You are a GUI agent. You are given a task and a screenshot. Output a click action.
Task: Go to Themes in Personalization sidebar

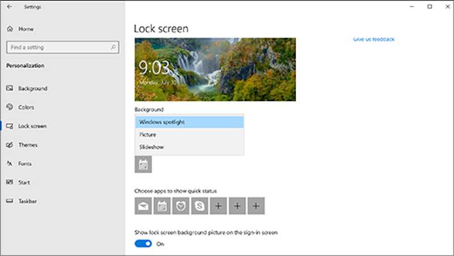pos(28,145)
